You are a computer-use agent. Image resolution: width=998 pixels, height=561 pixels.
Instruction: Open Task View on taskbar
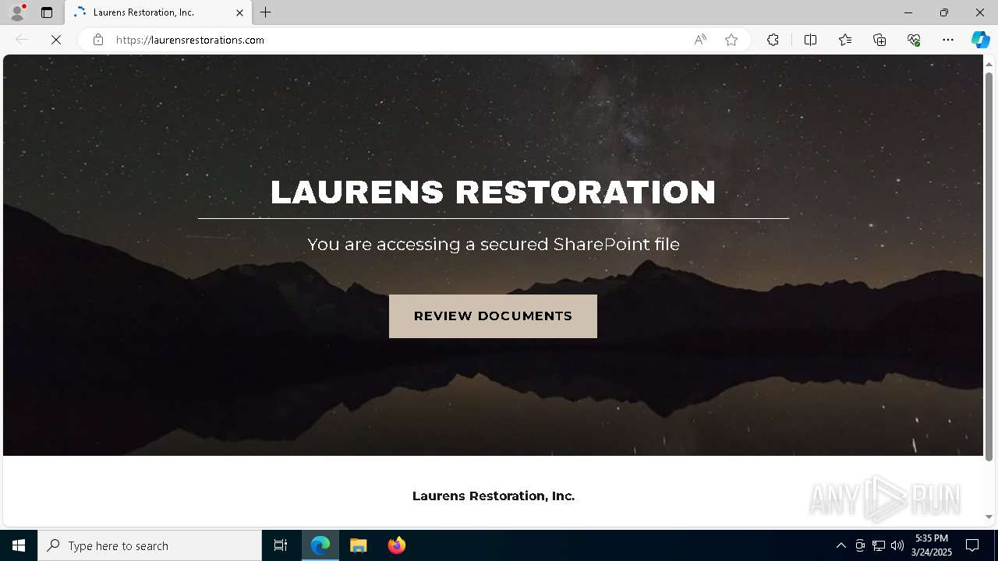pyautogui.click(x=281, y=545)
